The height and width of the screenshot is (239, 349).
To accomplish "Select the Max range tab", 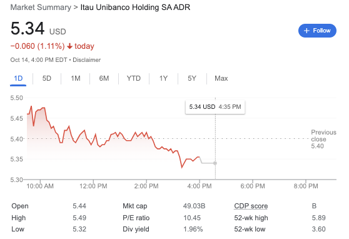I will 221,78.
